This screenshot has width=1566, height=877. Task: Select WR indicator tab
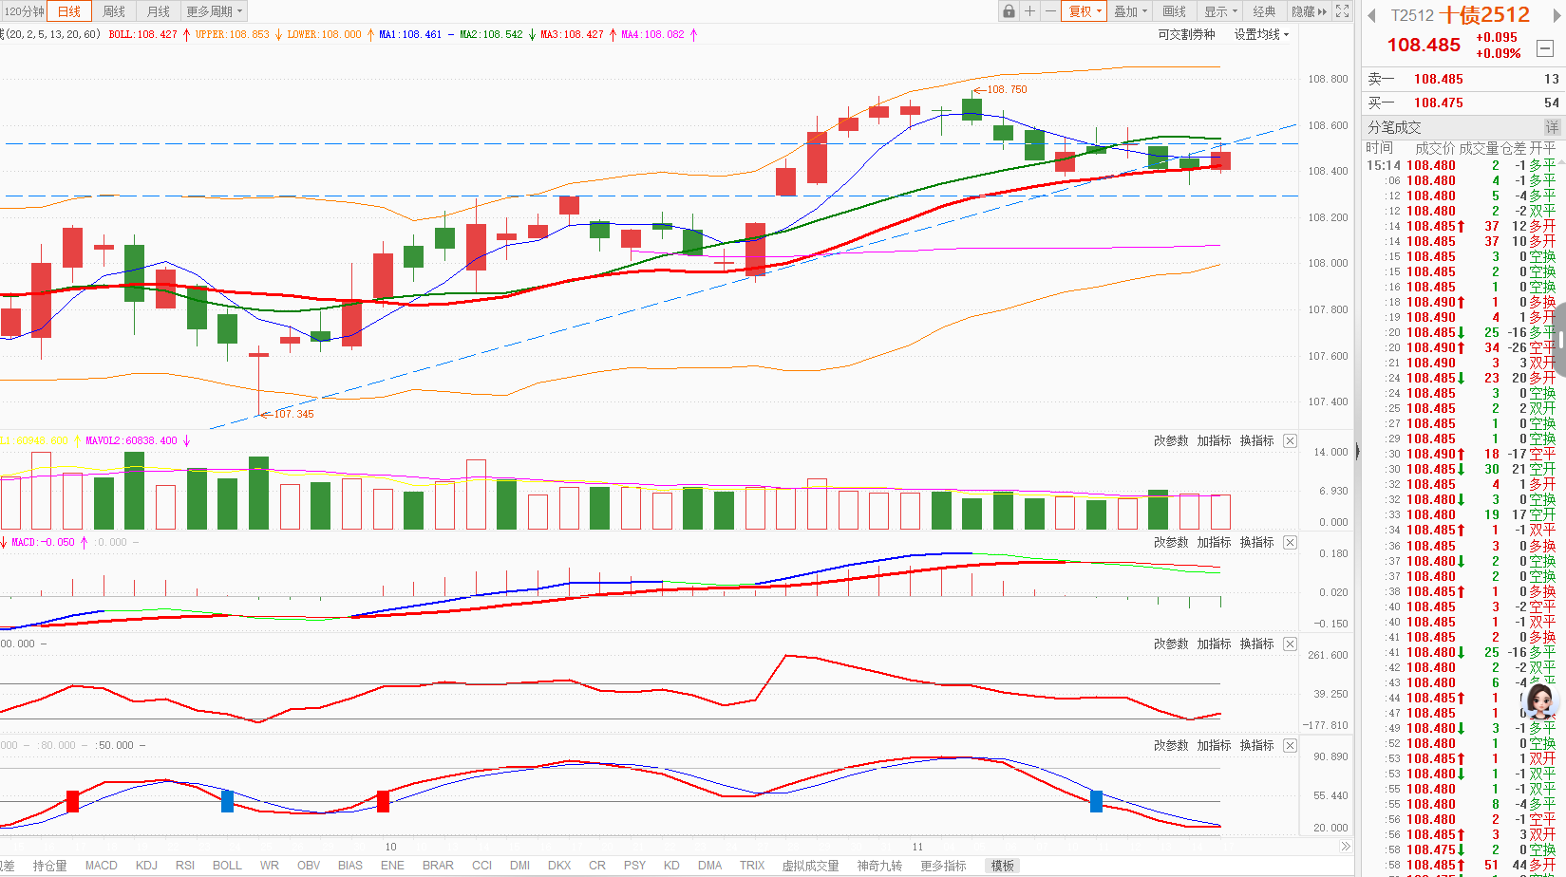(x=270, y=866)
